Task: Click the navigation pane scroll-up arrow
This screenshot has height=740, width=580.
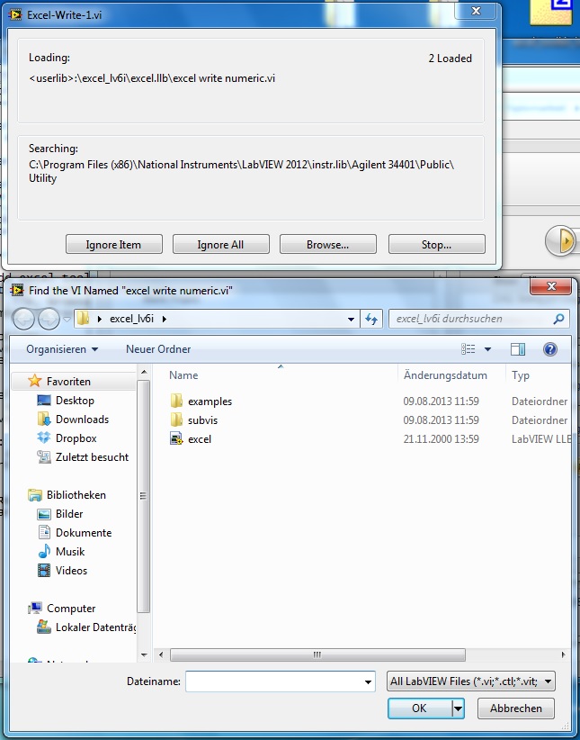Action: (x=144, y=373)
